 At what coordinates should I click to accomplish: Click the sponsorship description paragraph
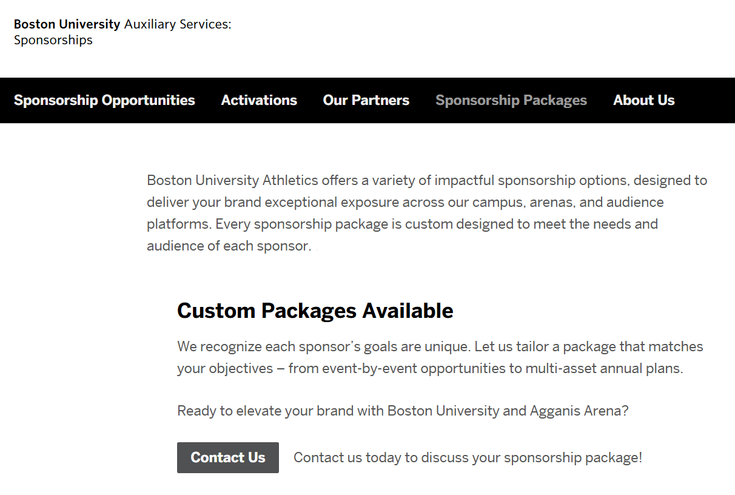click(x=425, y=212)
